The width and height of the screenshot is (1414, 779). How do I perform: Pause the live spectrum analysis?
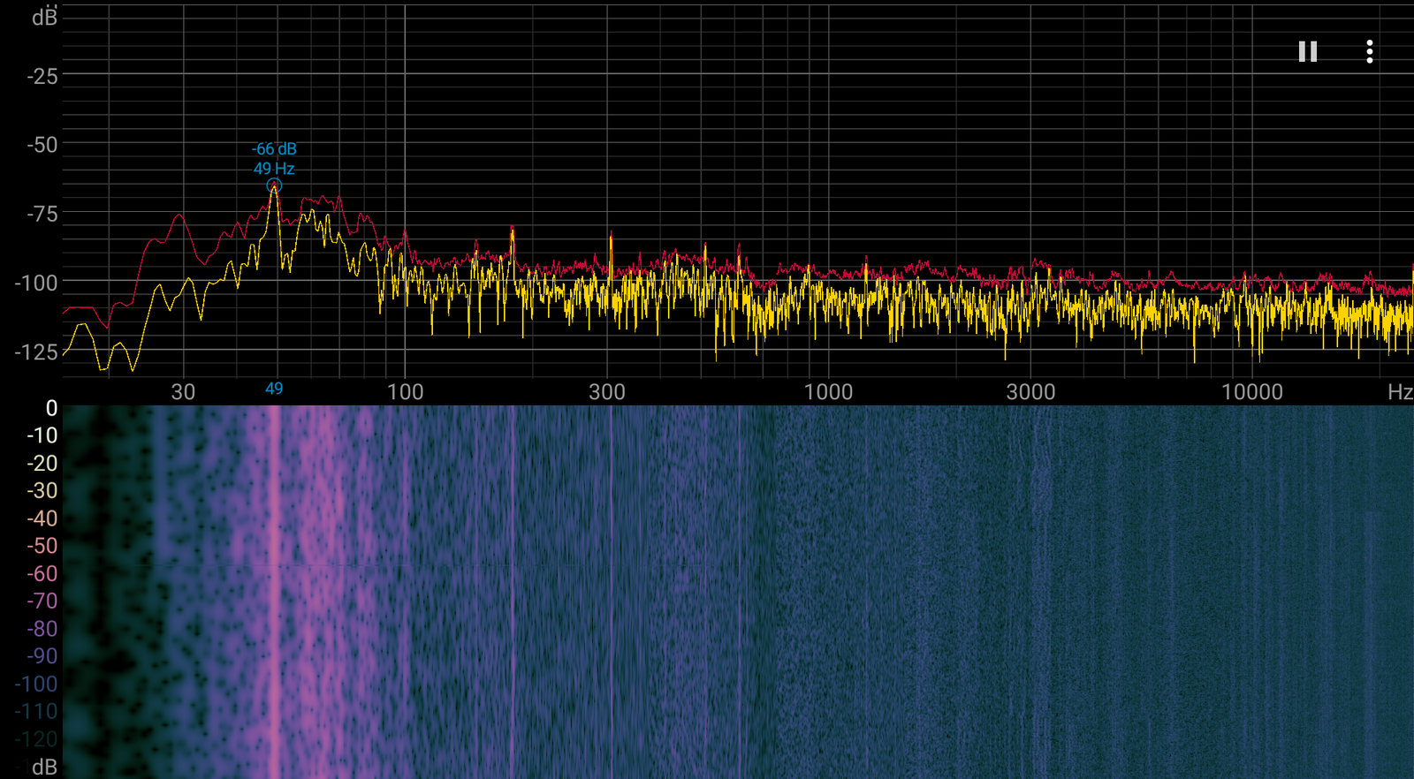[x=1308, y=52]
